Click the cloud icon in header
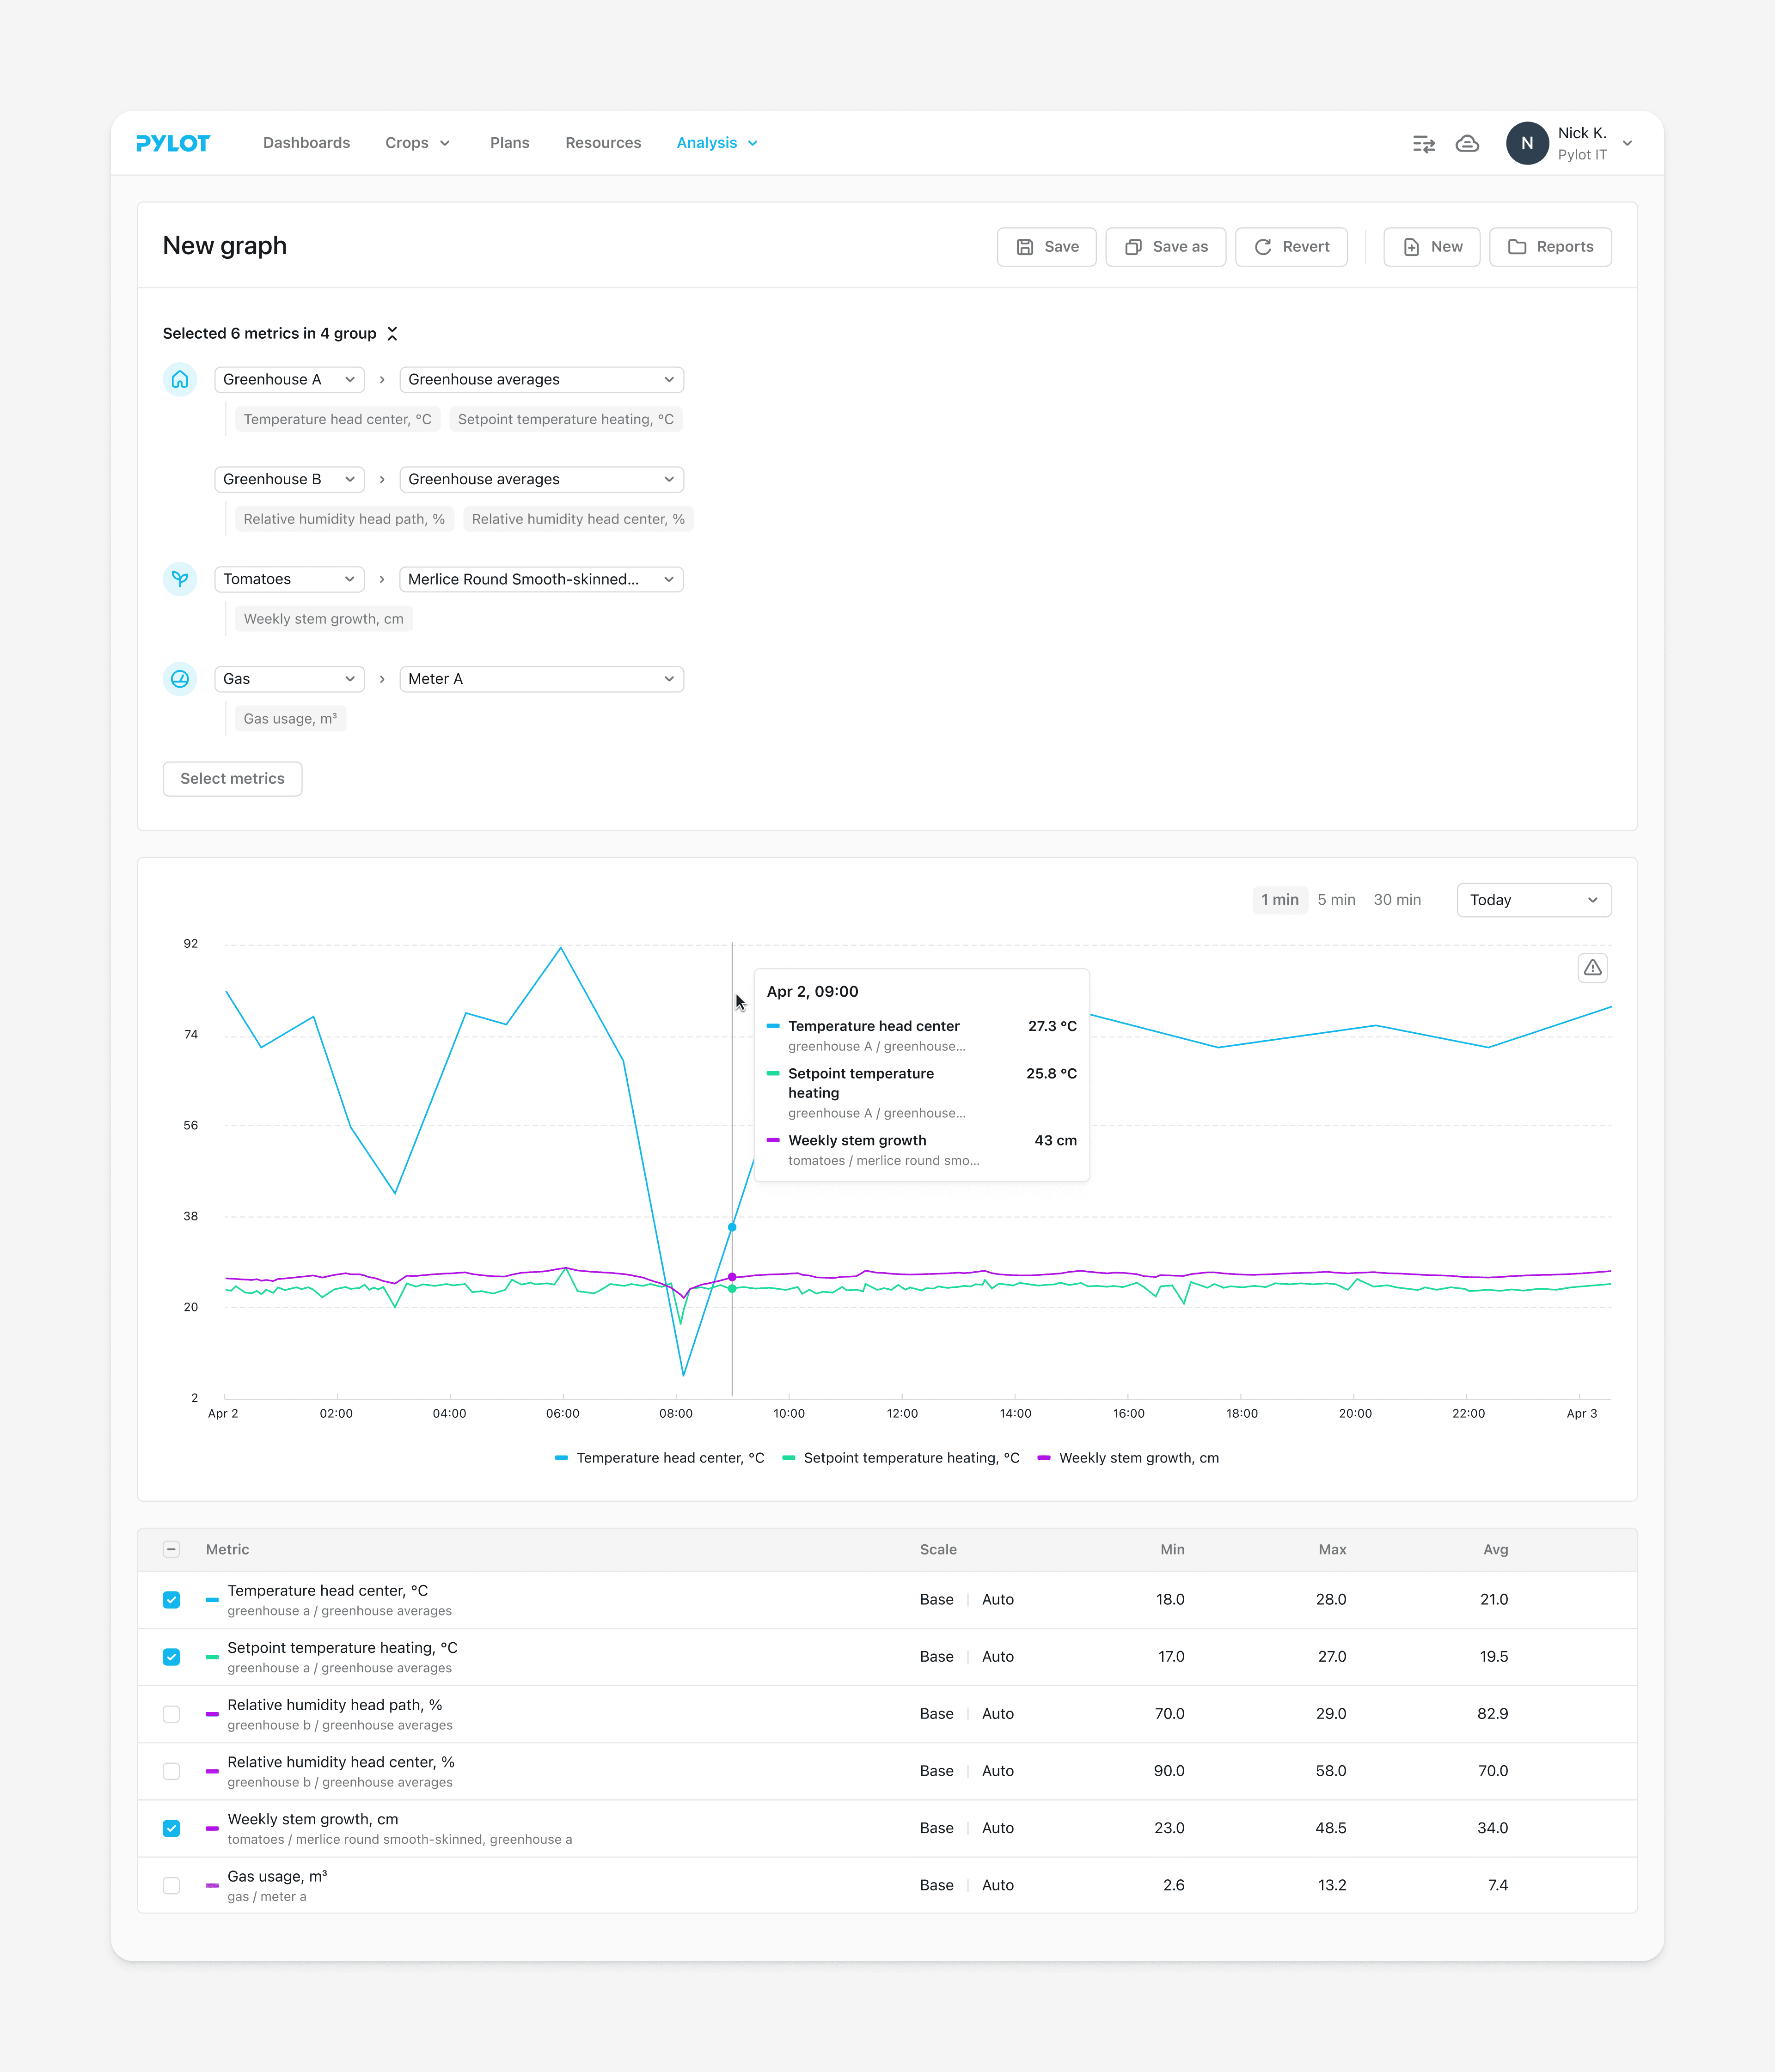The image size is (1775, 2072). 1467,144
